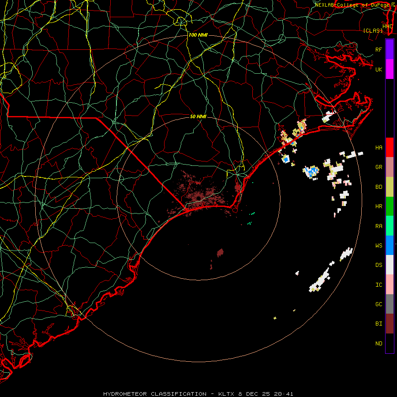Click the purple RF color swatch in legend

pos(390,49)
